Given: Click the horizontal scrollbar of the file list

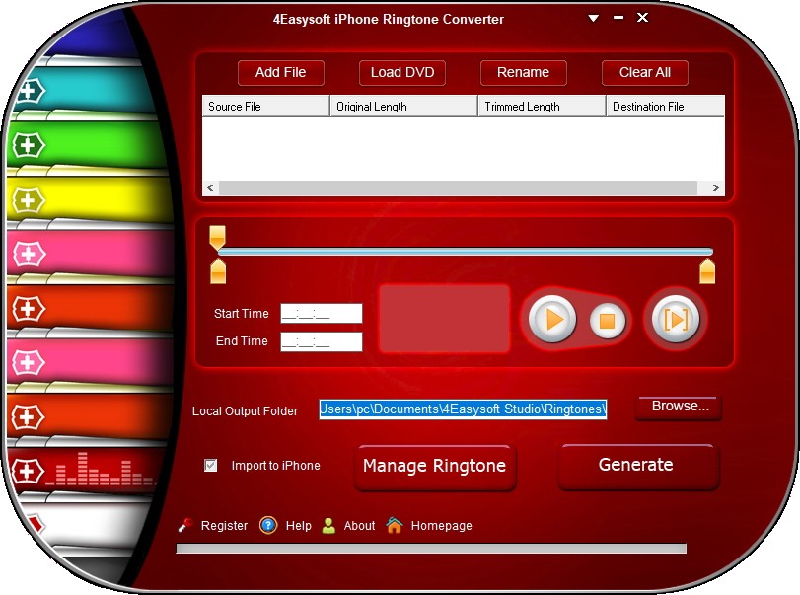Looking at the screenshot, I should tap(458, 187).
